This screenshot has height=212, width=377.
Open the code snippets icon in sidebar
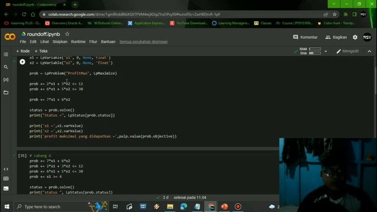point(6,169)
